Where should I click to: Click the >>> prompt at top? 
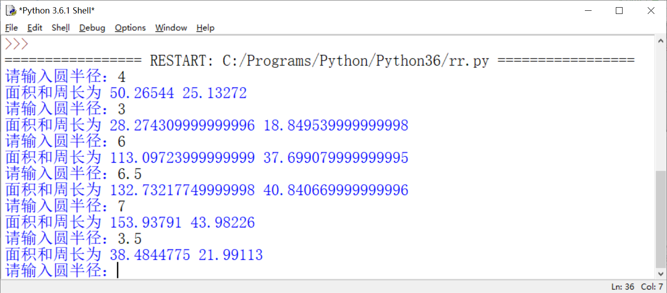(17, 44)
